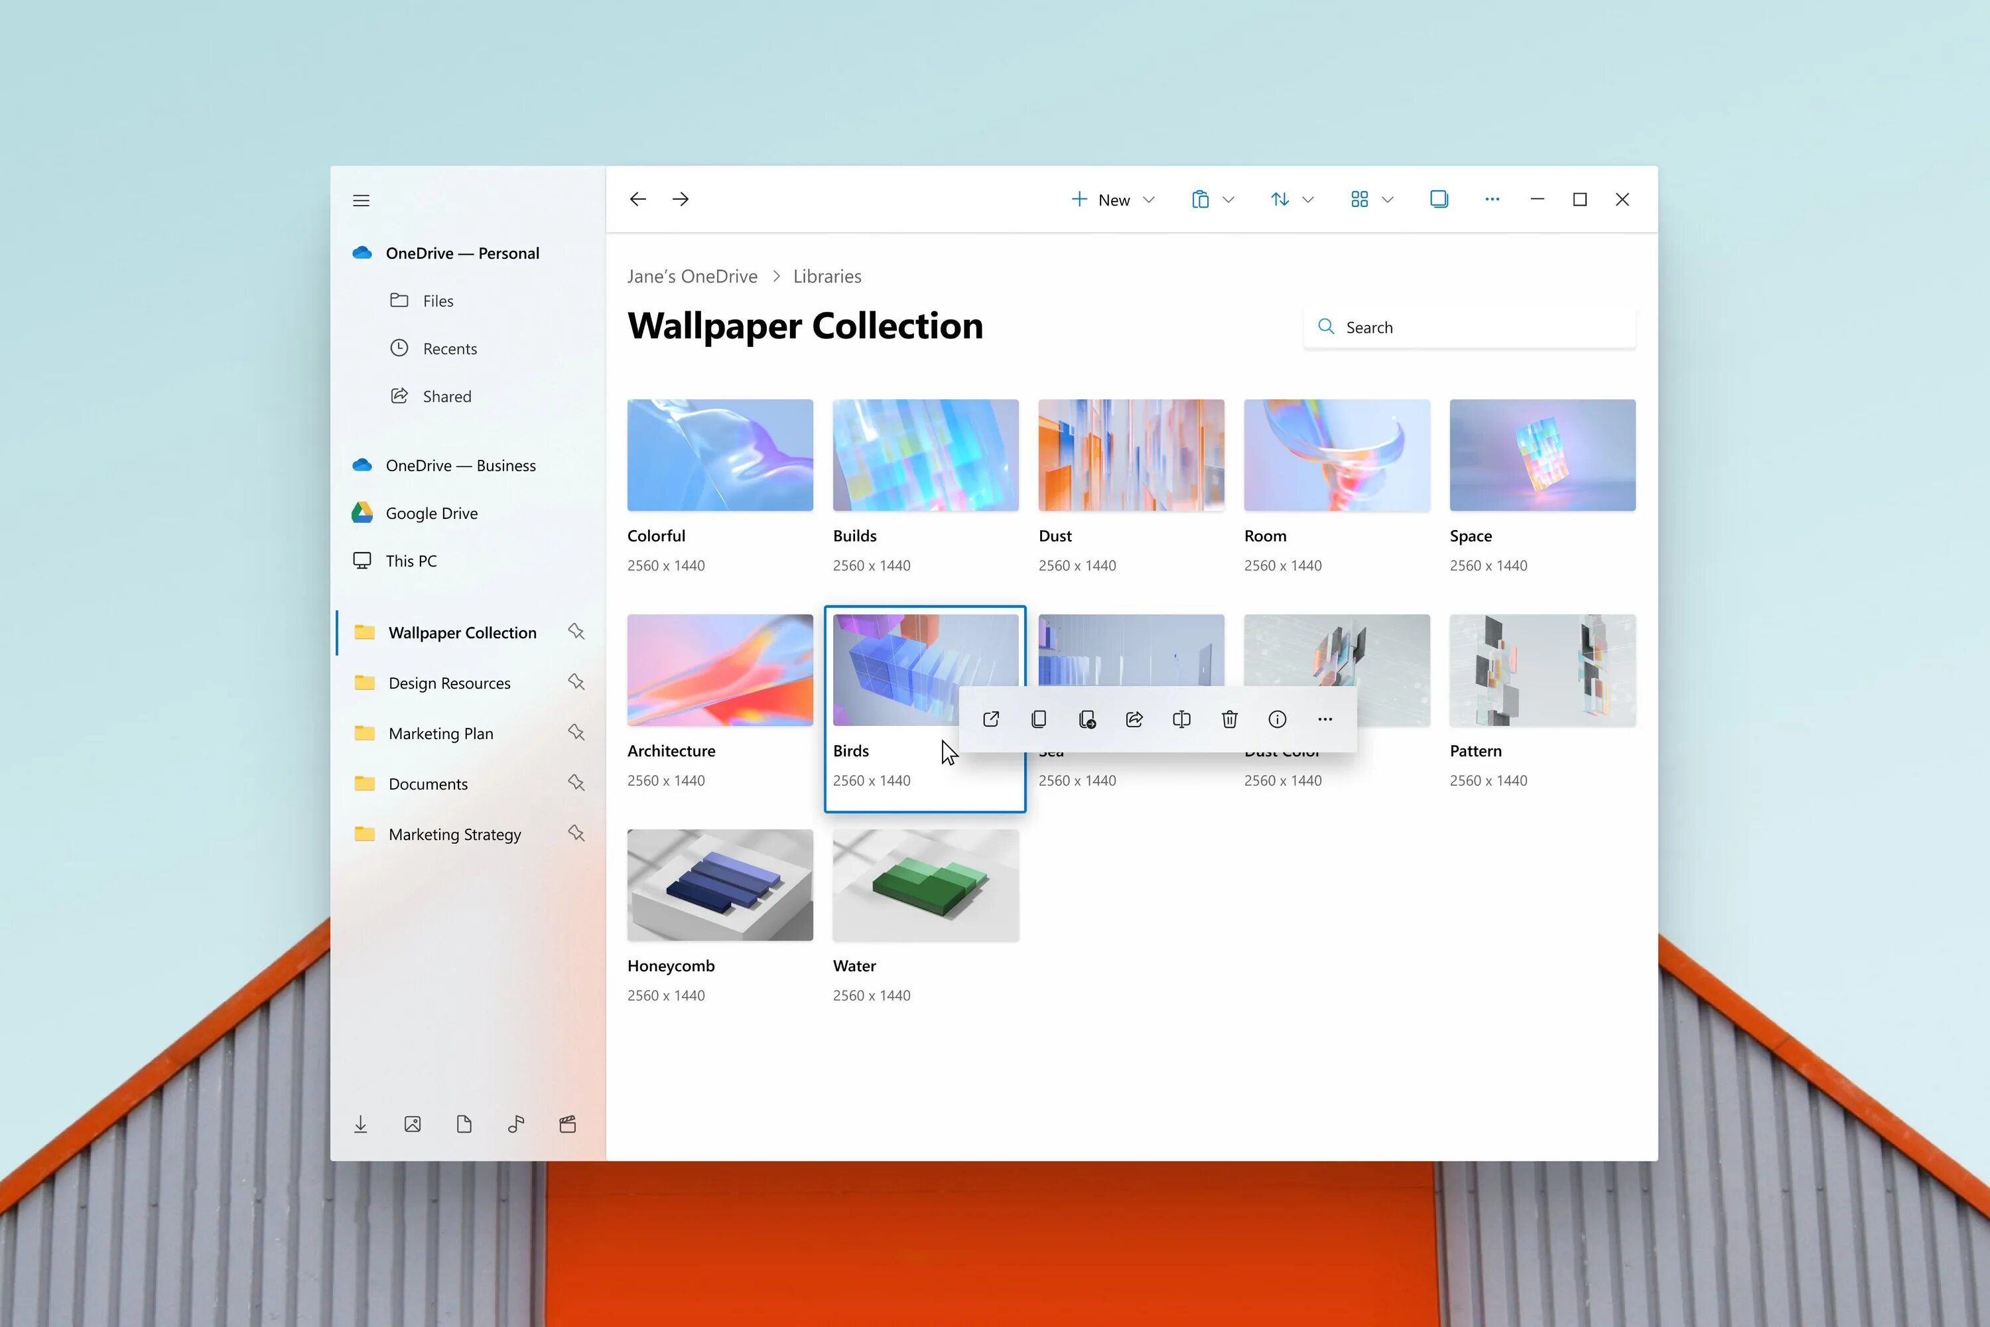The width and height of the screenshot is (1990, 1327).
Task: Select Google Drive in the sidebar
Action: [x=432, y=513]
